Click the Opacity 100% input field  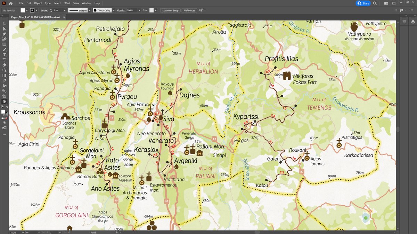pos(131,10)
